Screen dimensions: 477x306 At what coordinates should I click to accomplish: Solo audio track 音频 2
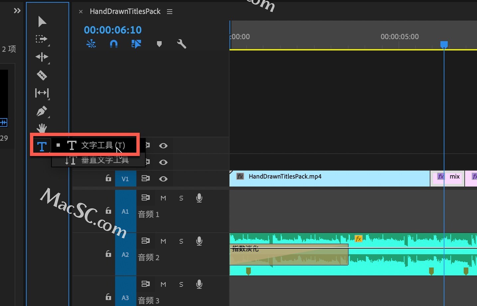pos(181,241)
